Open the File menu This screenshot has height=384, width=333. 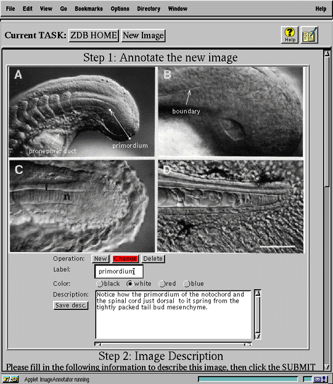(10, 9)
